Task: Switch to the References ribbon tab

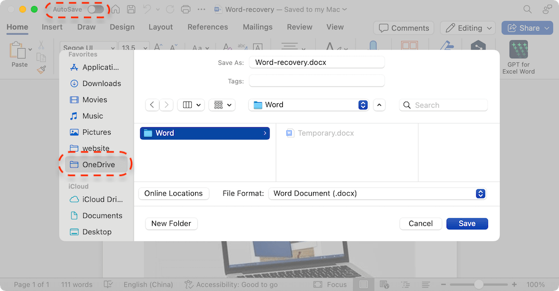Action: 208,27
